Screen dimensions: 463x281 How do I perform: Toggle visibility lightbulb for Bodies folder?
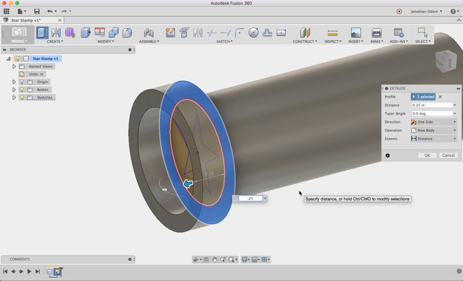click(22, 90)
